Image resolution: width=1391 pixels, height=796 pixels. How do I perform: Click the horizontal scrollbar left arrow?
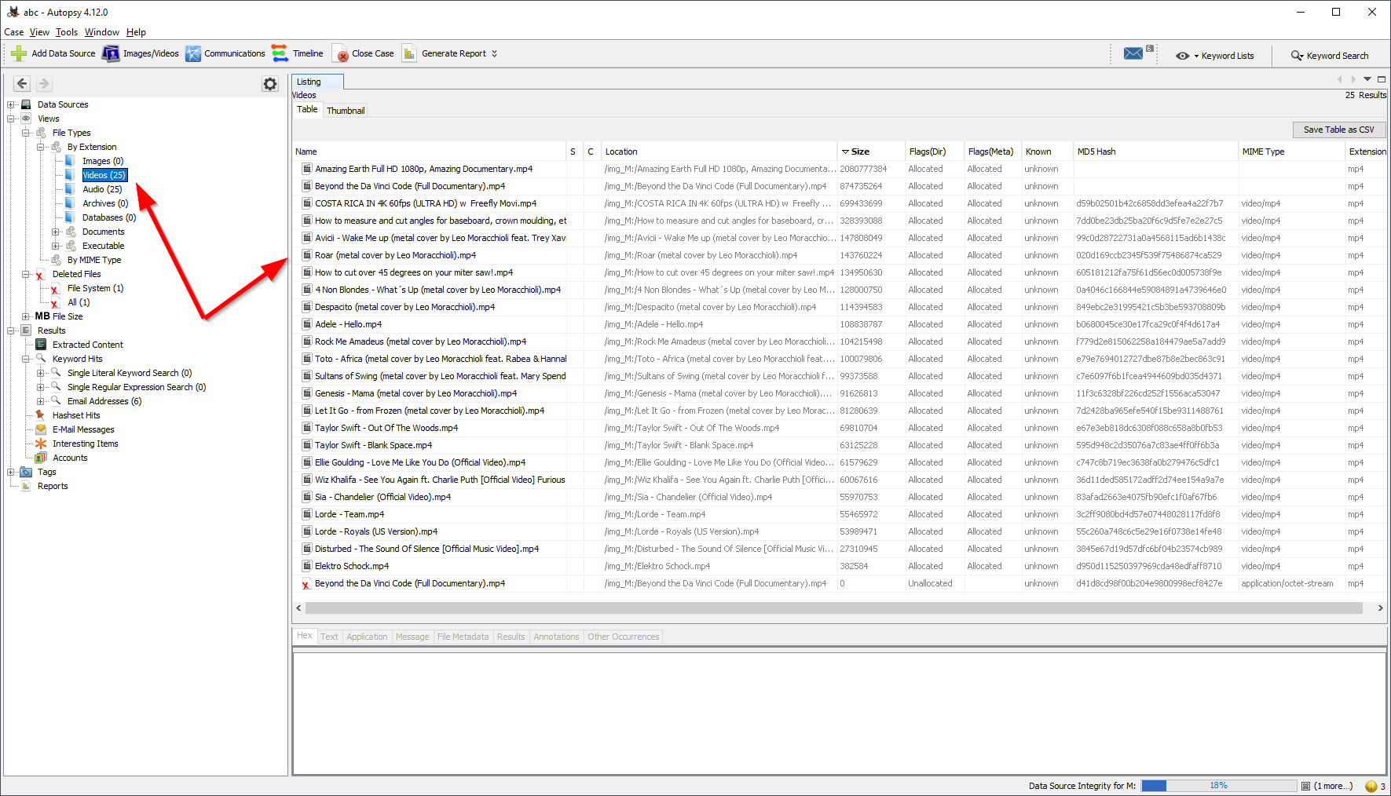[298, 608]
